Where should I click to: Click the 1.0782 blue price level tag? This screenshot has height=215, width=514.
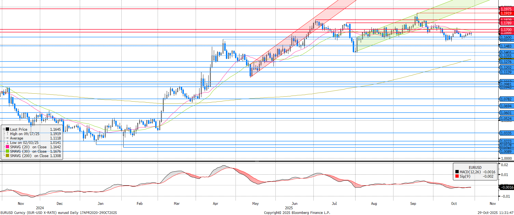click(506, 99)
